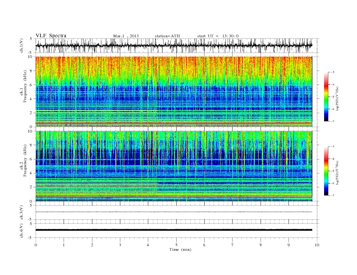
Task: Click the thick ch.4 voltage trace band
Action: [x=174, y=230]
